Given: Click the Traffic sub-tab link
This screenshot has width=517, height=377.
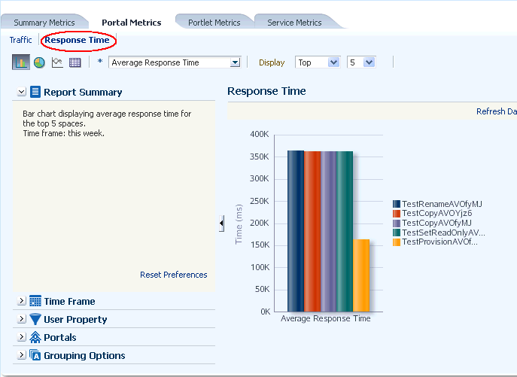Looking at the screenshot, I should (x=21, y=40).
